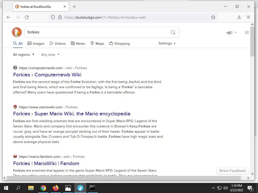Open Forkies - Computernewb Wiki result
258x193 pixels.
tap(47, 75)
